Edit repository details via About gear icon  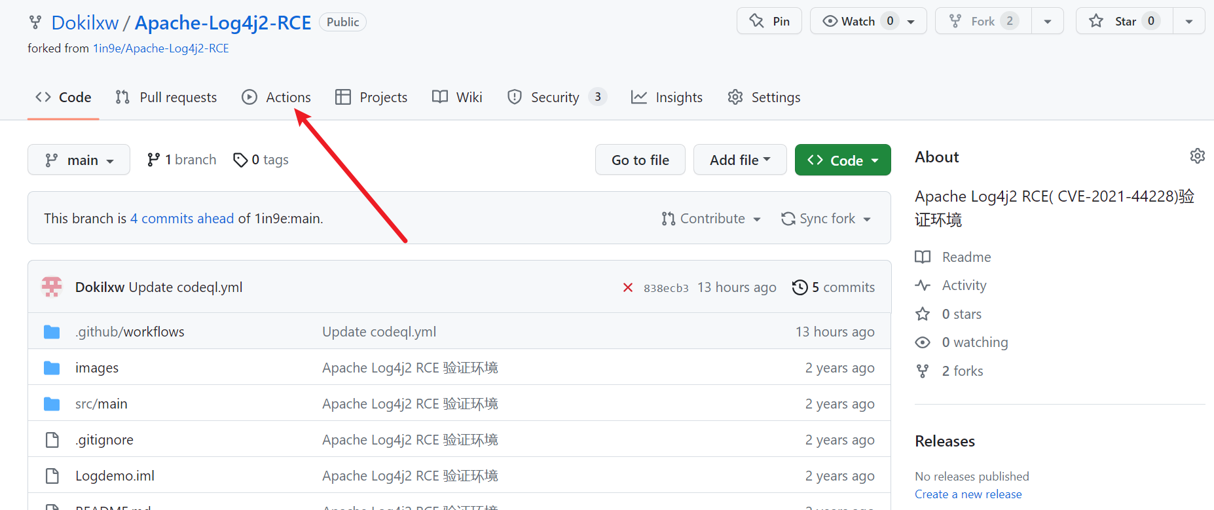pyautogui.click(x=1197, y=156)
